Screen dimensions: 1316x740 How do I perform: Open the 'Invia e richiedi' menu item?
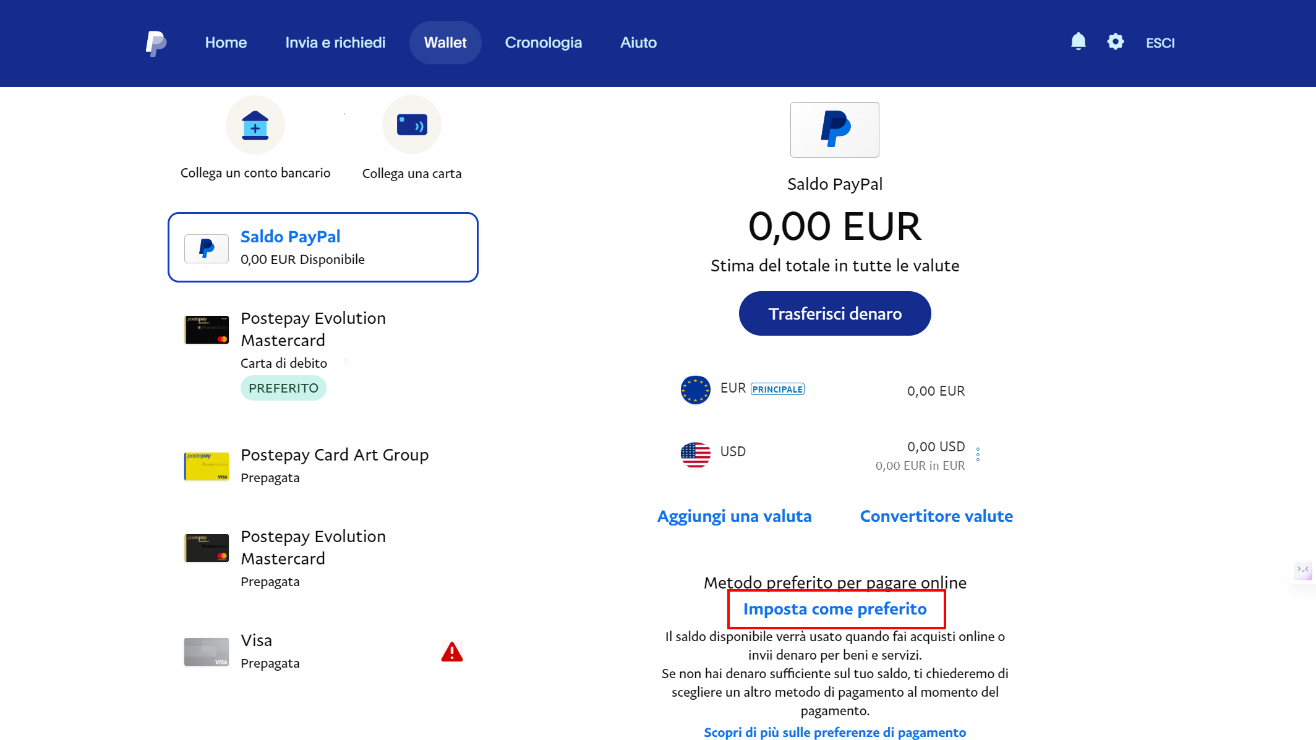[x=335, y=42]
